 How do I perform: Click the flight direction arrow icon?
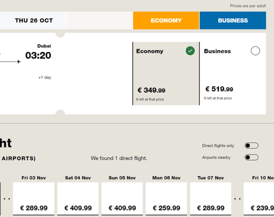pyautogui.click(x=17, y=62)
